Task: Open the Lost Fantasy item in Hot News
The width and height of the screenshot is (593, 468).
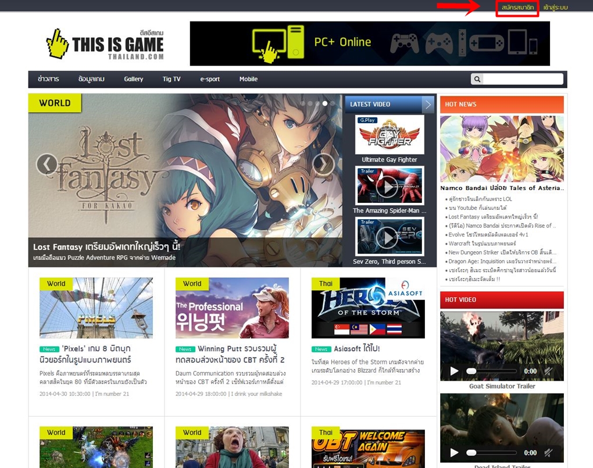Action: pyautogui.click(x=493, y=217)
